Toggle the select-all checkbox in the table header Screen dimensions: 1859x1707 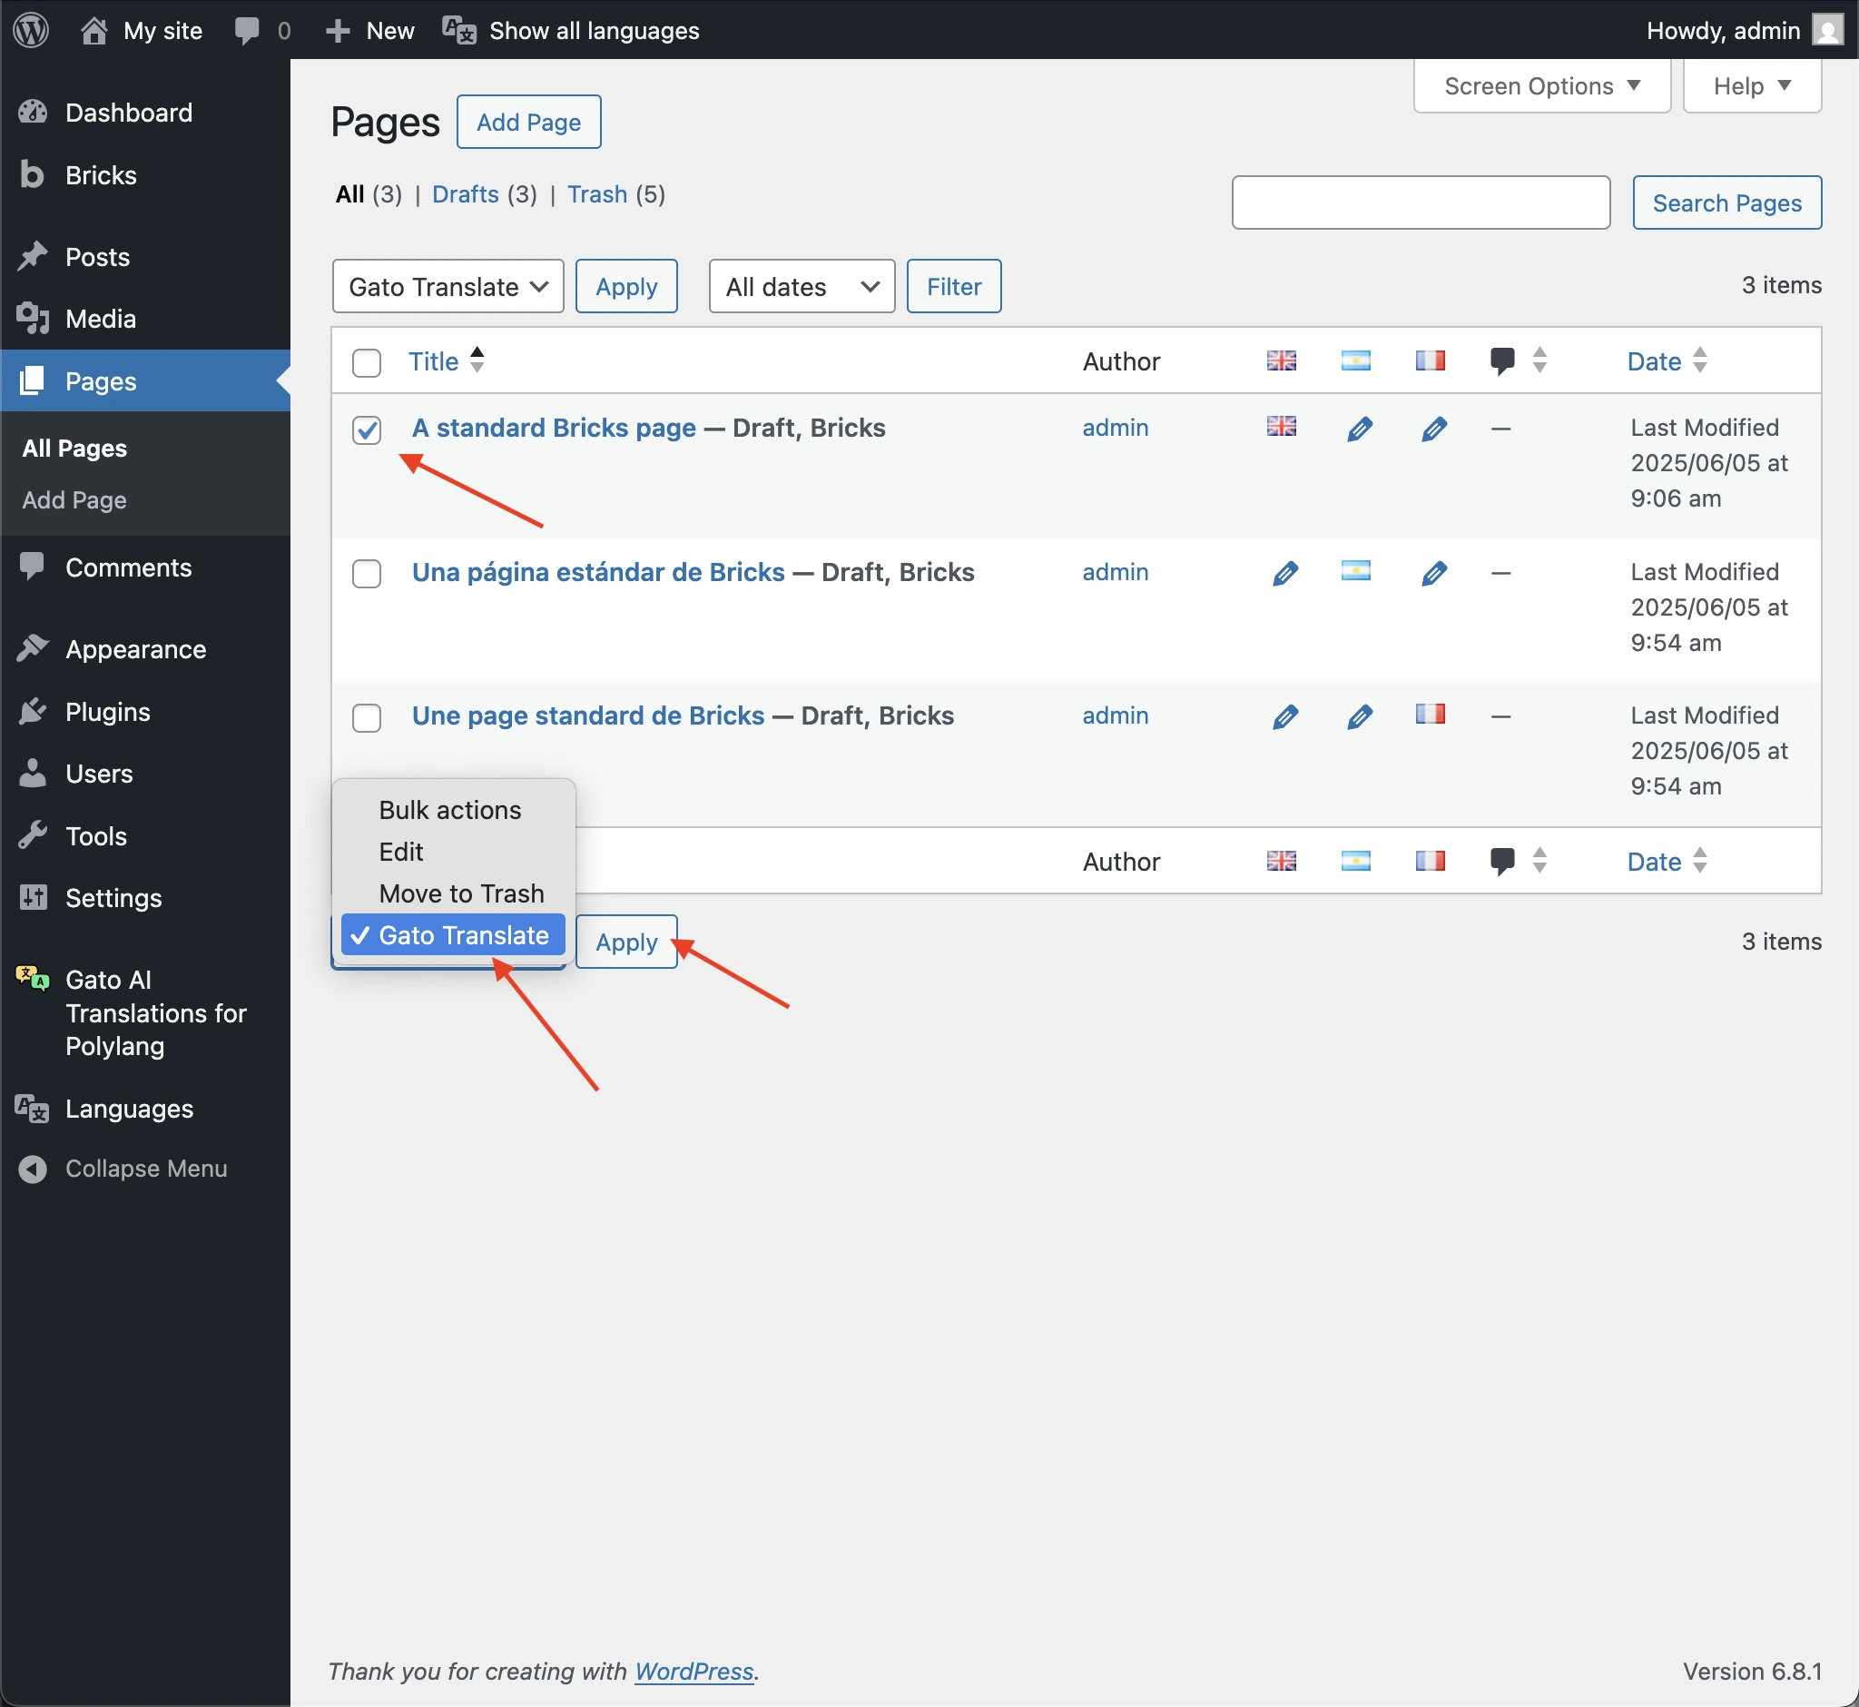[x=367, y=362]
